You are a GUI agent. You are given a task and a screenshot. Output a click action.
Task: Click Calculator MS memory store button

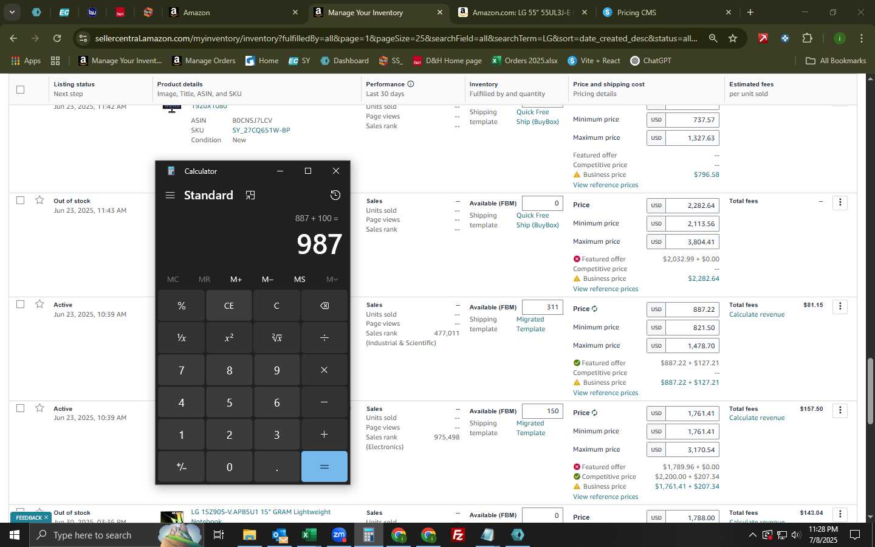pyautogui.click(x=300, y=279)
